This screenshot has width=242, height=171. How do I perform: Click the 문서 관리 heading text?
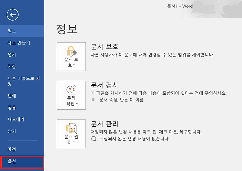[x=105, y=124]
